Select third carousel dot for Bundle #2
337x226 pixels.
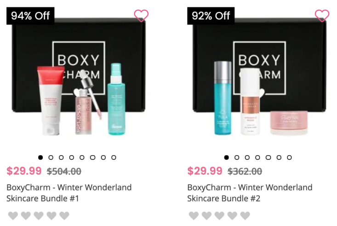coord(247,157)
